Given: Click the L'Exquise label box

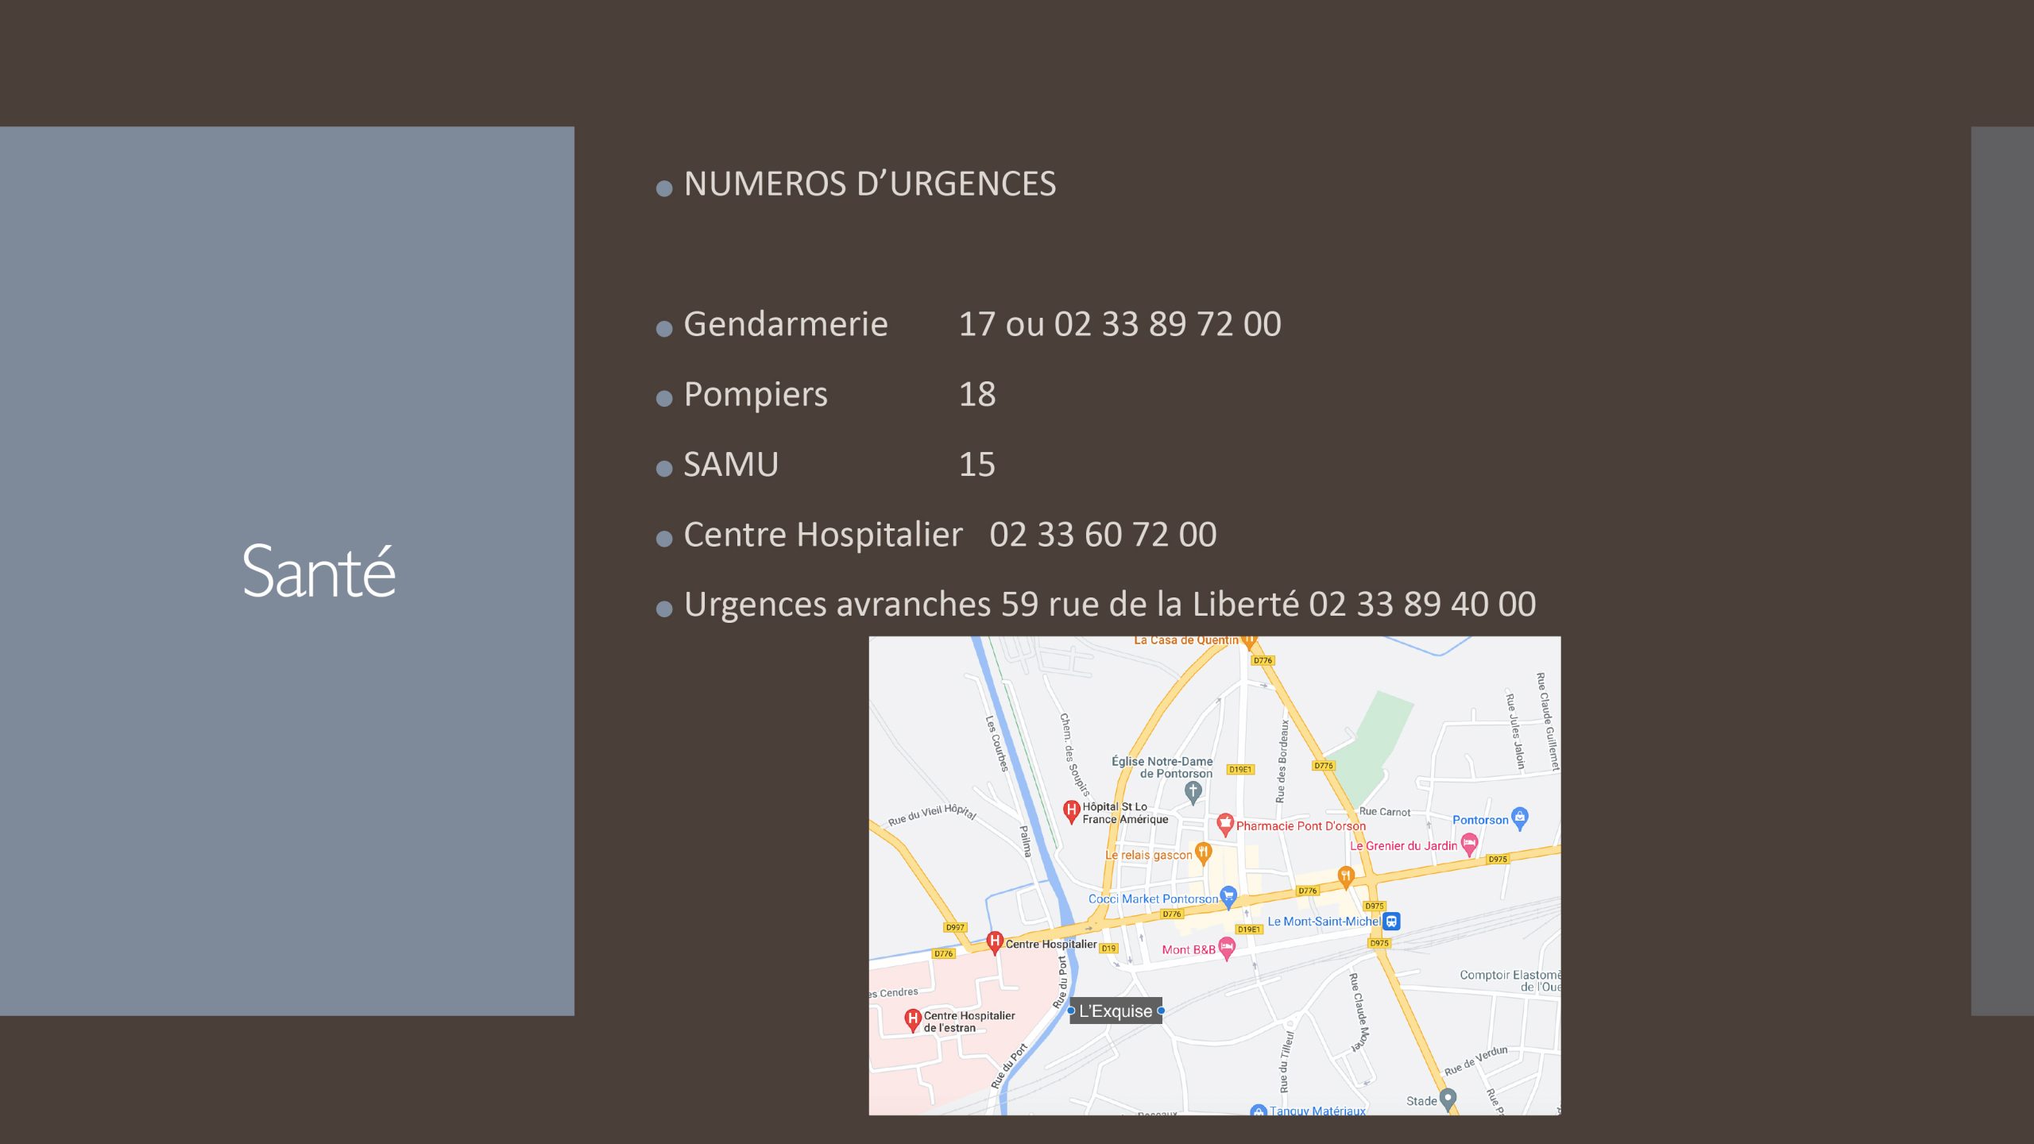Looking at the screenshot, I should point(1116,1011).
